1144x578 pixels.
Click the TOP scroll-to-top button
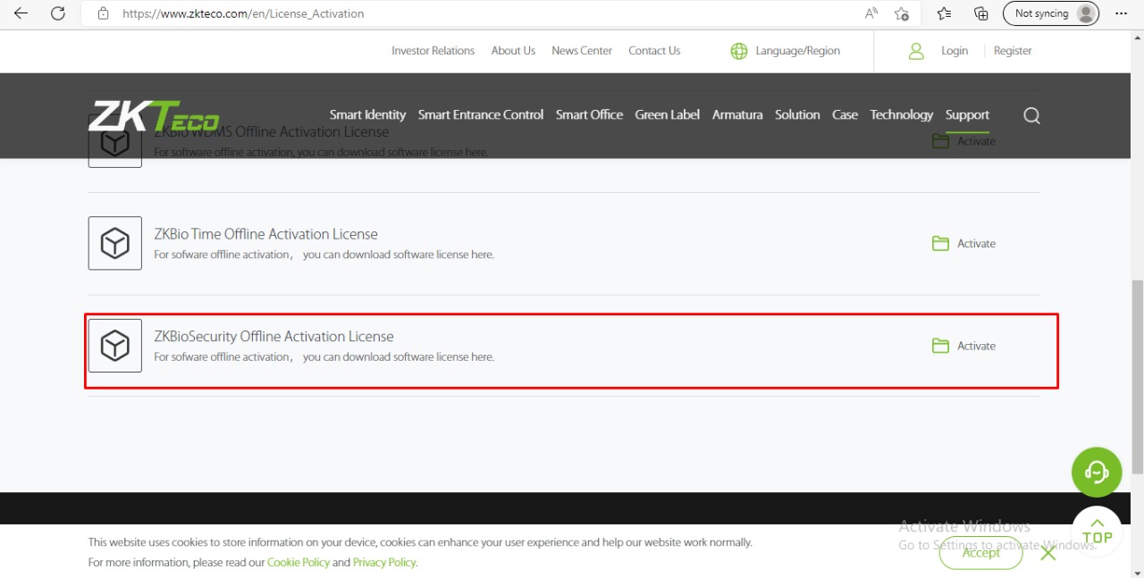(1097, 531)
